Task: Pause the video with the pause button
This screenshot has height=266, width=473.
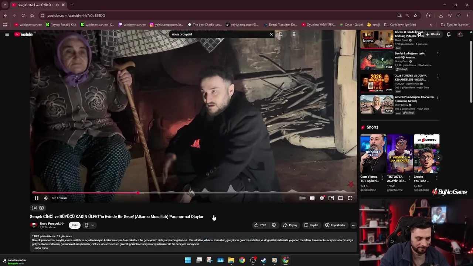Action: [x=37, y=198]
